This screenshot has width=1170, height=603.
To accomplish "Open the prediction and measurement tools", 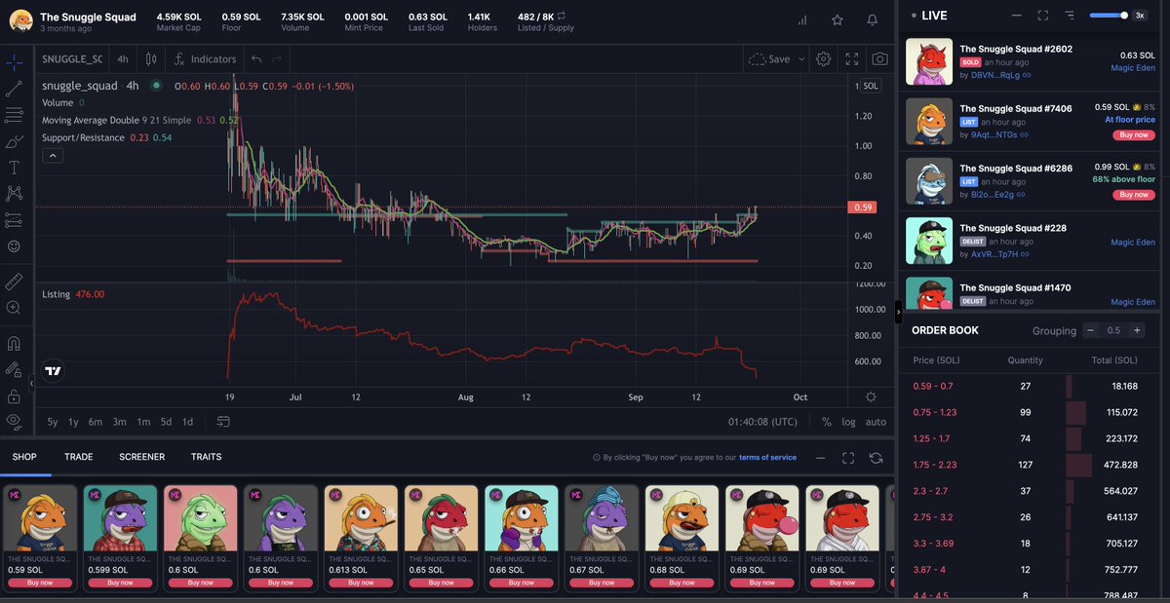I will coord(14,220).
